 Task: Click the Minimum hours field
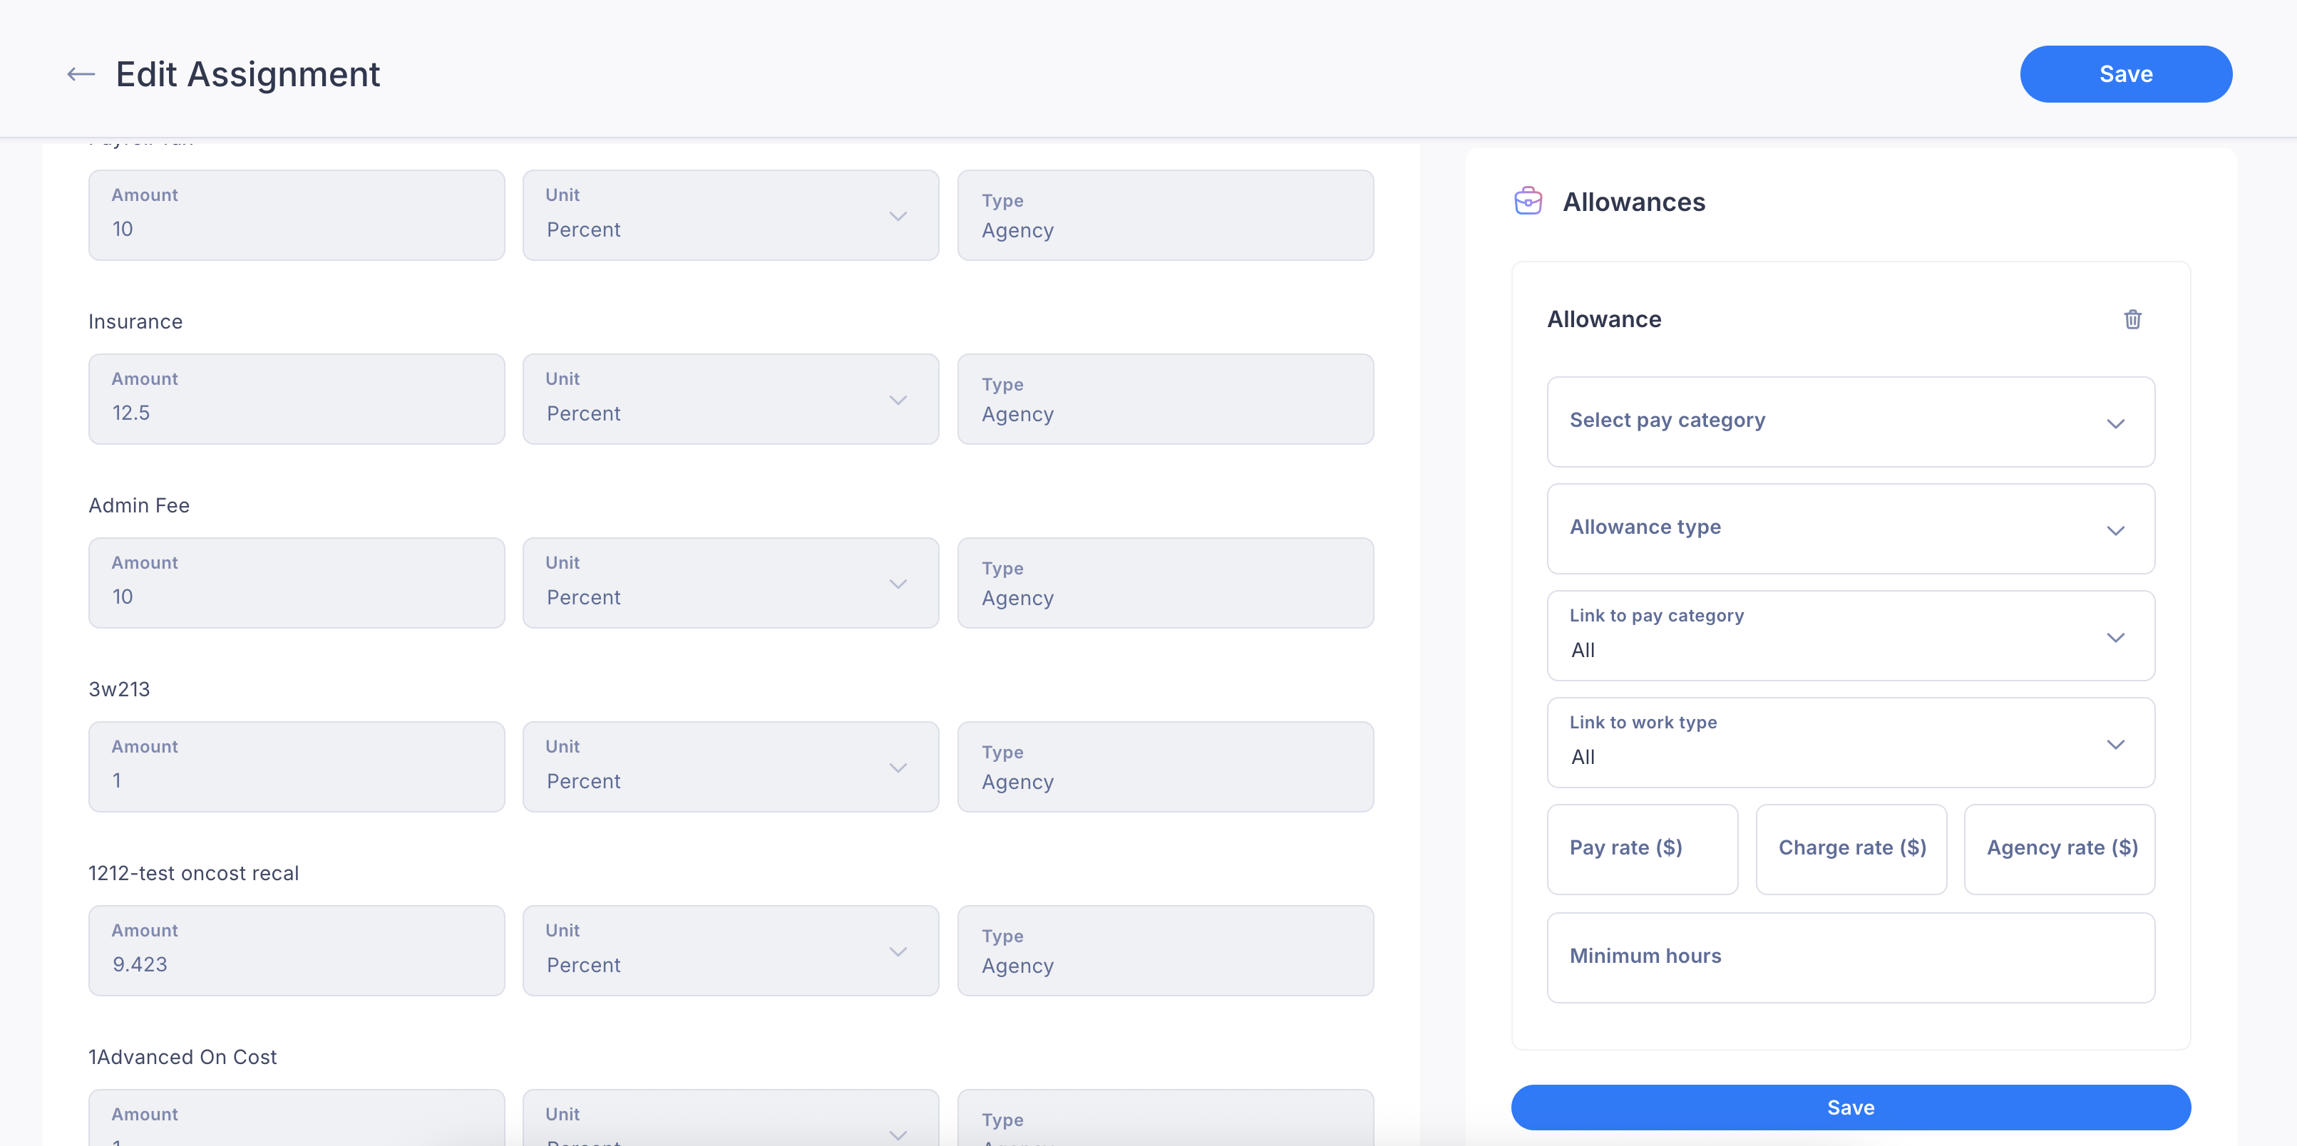point(1850,957)
